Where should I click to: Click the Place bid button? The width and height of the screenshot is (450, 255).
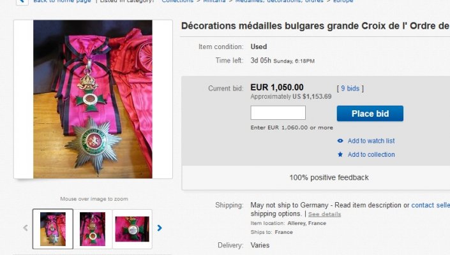(x=370, y=113)
